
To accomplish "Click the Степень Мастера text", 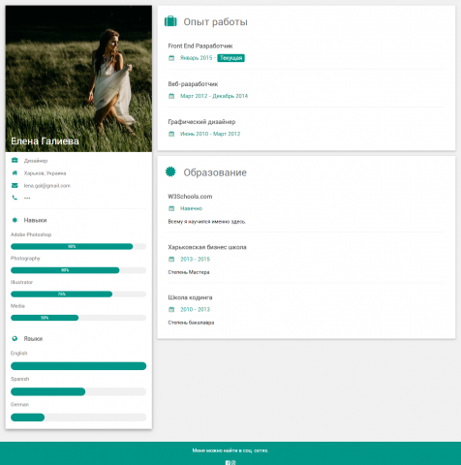I will coord(189,272).
